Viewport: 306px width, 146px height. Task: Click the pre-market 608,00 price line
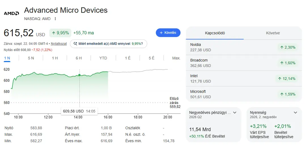[x=28, y=50]
